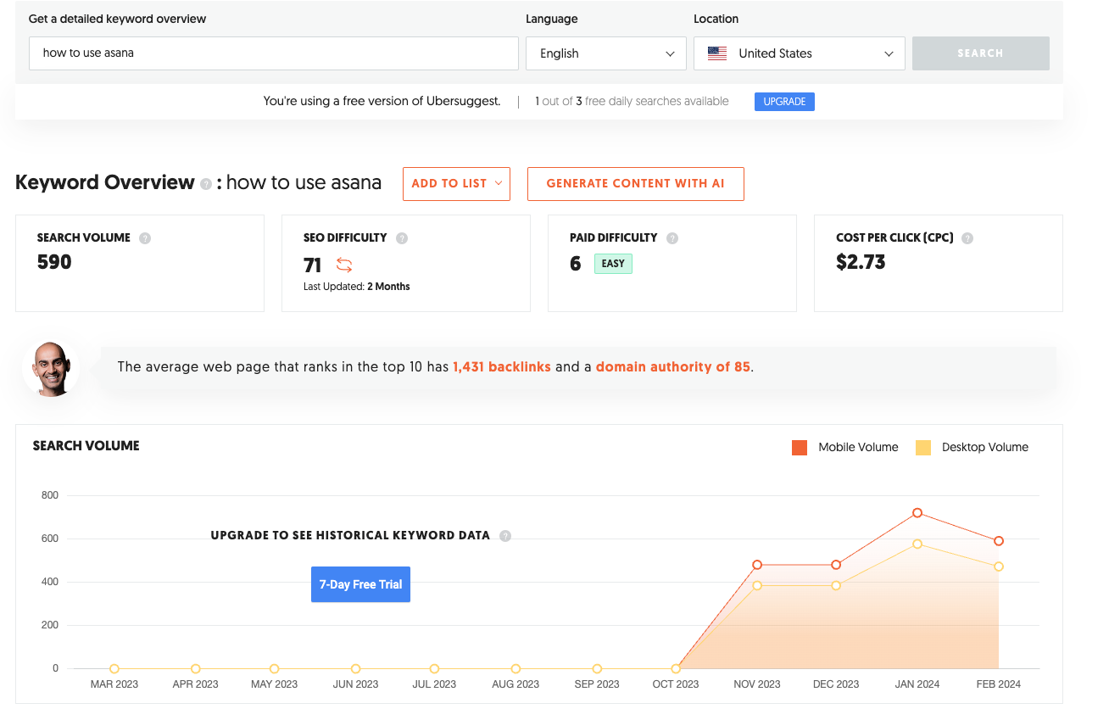Click the DEC 2023 desktop volume data point

coord(836,585)
